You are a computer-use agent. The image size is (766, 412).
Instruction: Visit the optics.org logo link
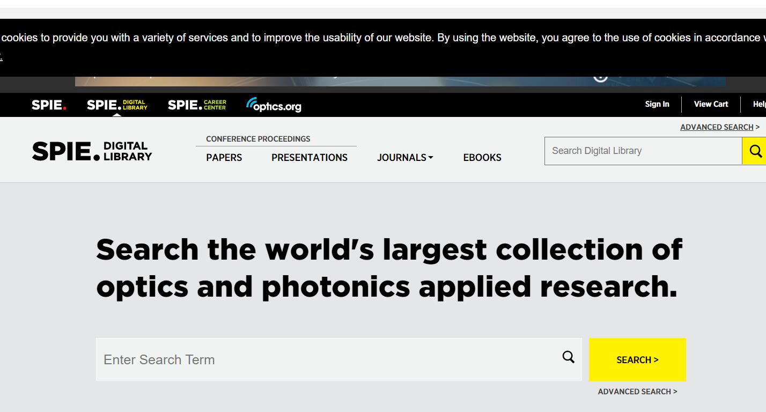click(x=274, y=105)
